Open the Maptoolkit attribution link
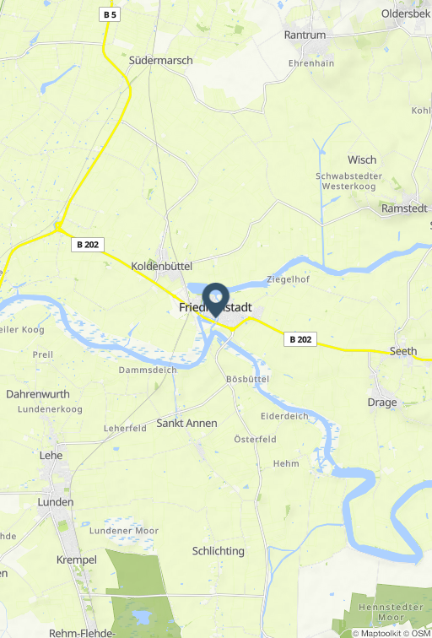This screenshot has height=638, width=432. [381, 634]
